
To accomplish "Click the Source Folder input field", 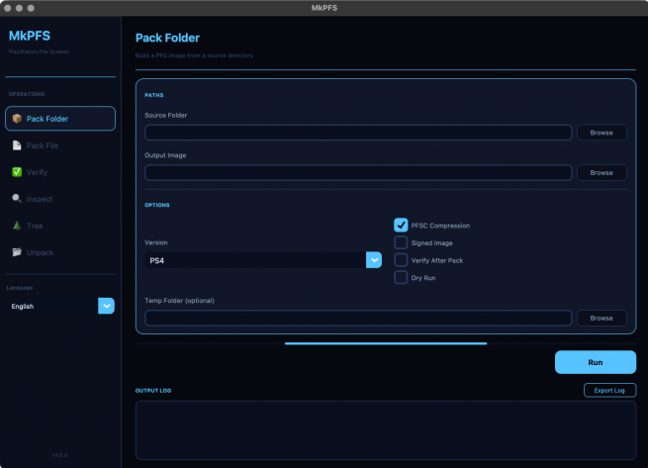I will click(358, 133).
